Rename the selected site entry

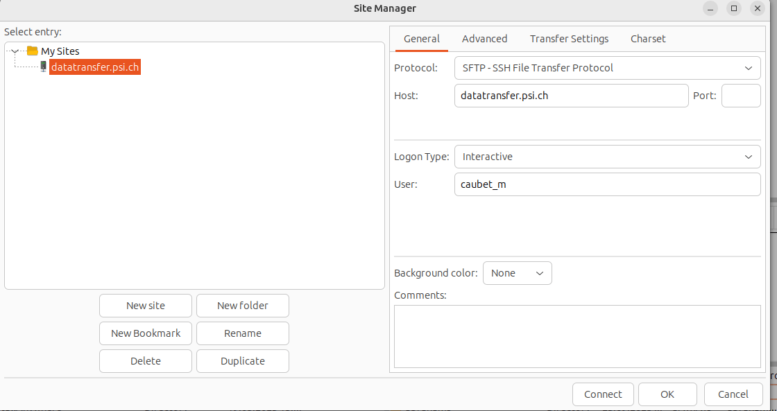point(242,333)
